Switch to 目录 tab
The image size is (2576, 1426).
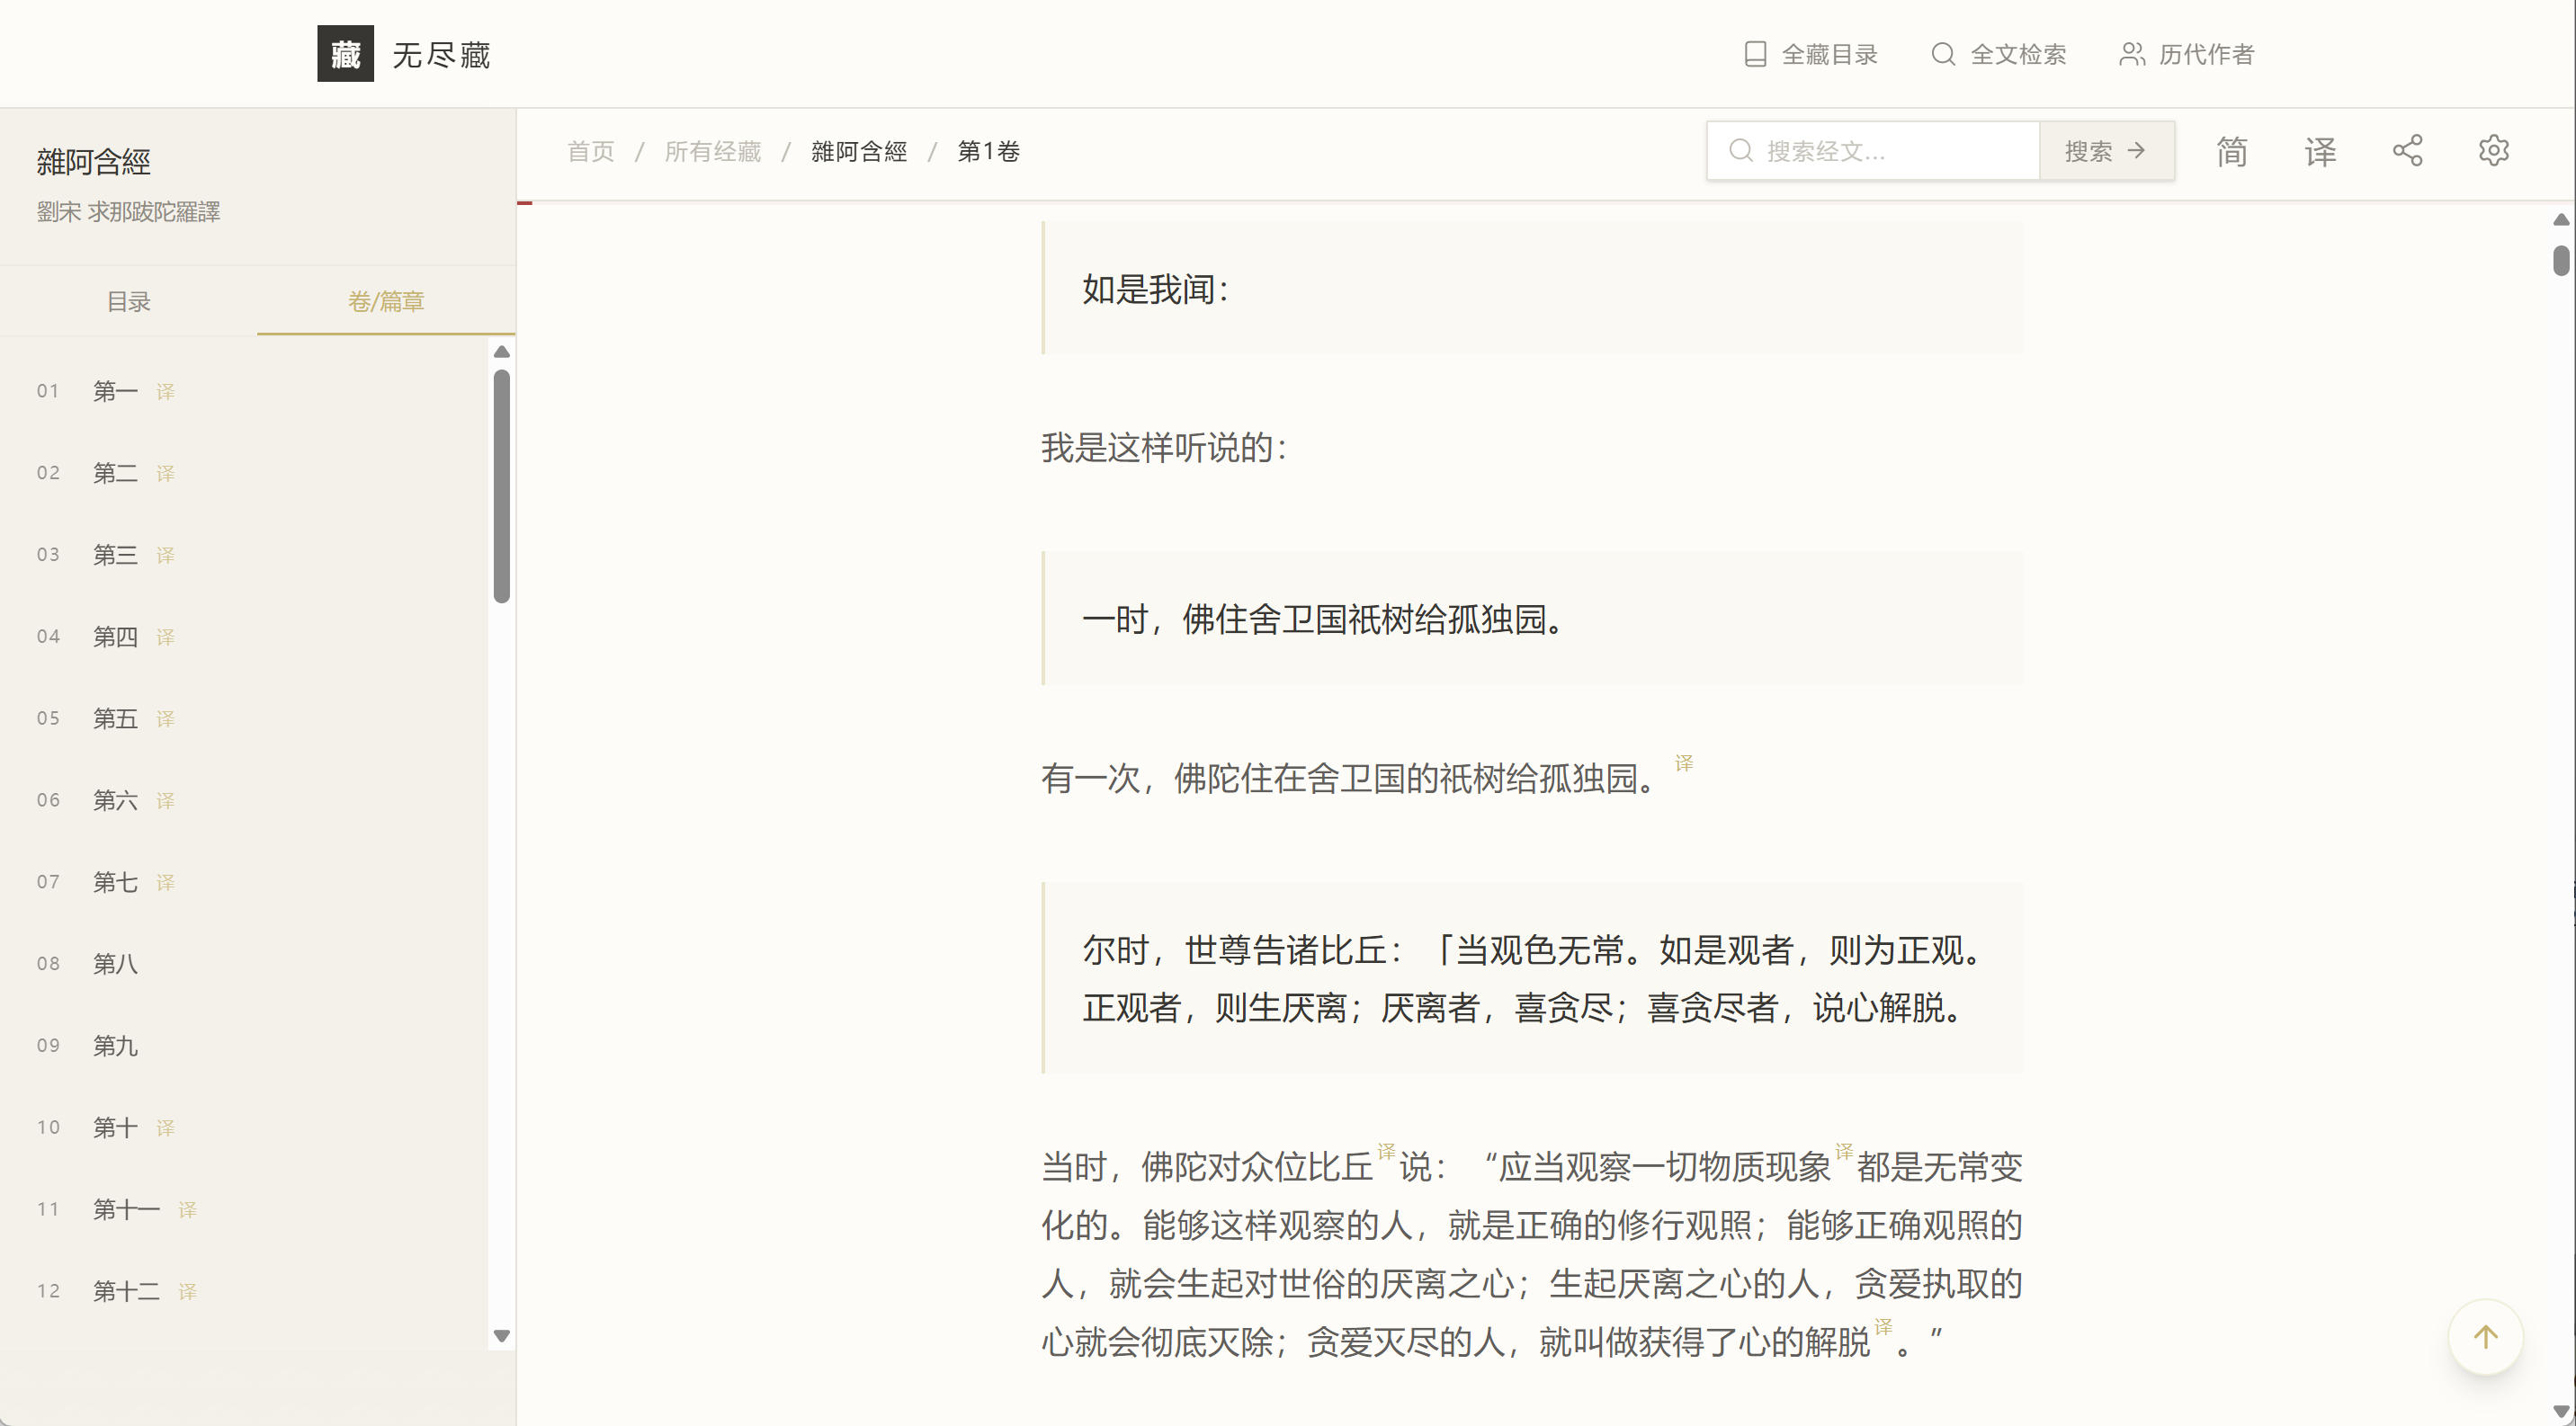click(129, 301)
